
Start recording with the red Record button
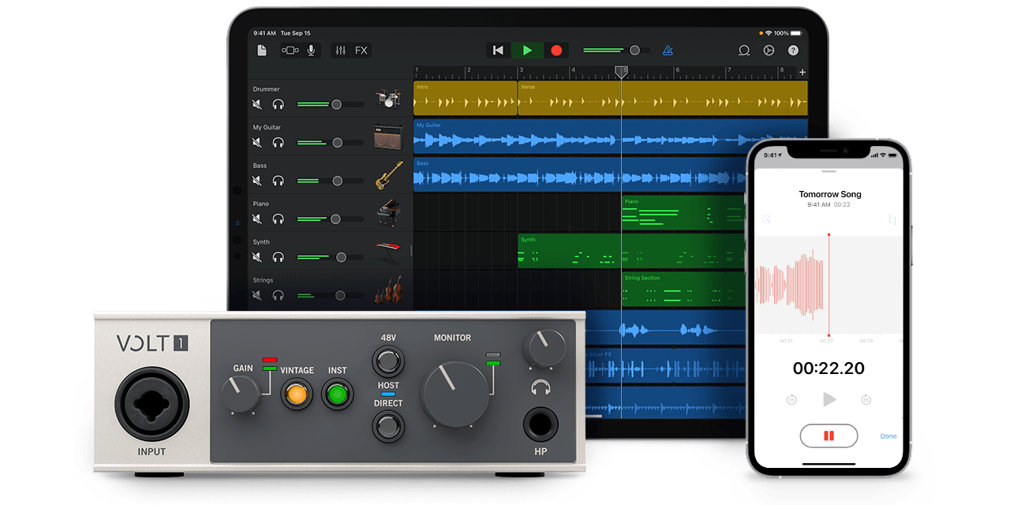click(556, 50)
